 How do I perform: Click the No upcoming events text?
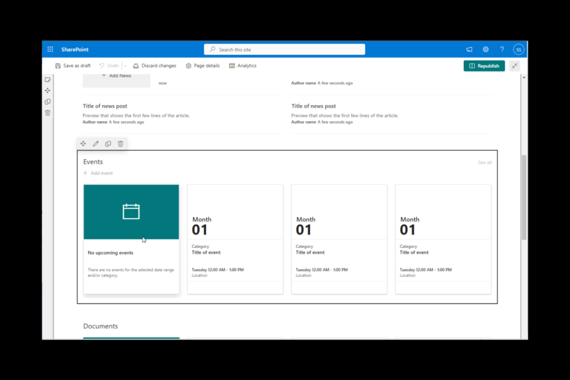(111, 252)
